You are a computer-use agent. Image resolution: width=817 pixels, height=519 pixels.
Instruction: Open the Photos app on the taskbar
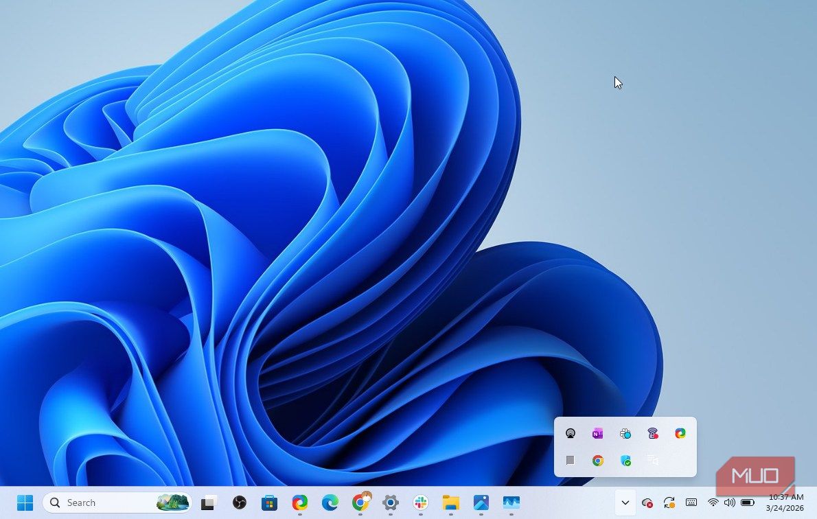pyautogui.click(x=481, y=503)
